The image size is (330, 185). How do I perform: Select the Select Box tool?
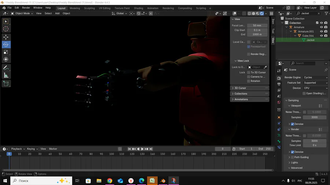click(6, 22)
